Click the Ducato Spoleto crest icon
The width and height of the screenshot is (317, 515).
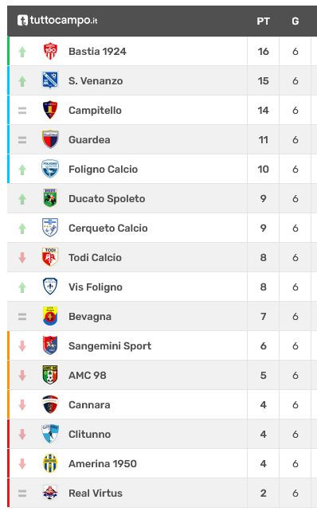[50, 198]
